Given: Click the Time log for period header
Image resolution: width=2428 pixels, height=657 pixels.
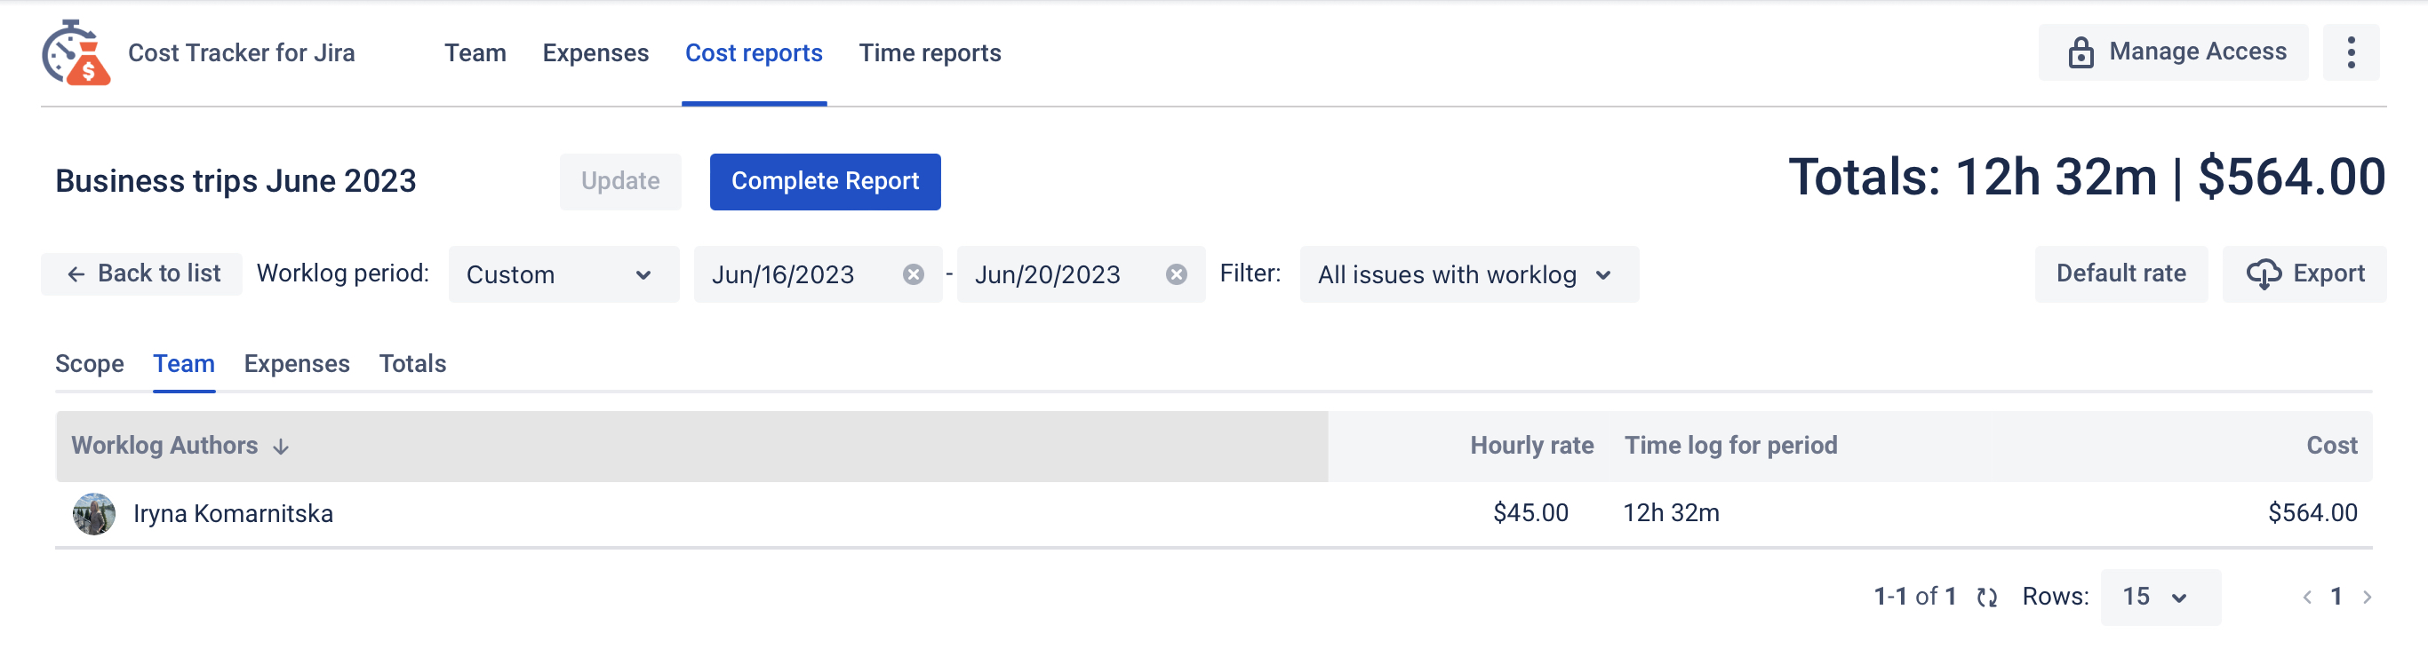Looking at the screenshot, I should pos(1730,447).
